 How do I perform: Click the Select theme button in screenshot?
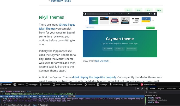click(x=150, y=28)
